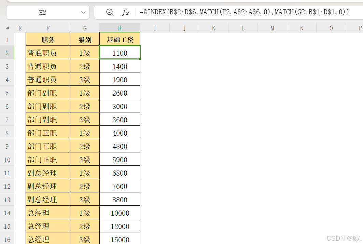Click 部门正职 in row 10
This screenshot has width=363, height=244.
[48, 159]
